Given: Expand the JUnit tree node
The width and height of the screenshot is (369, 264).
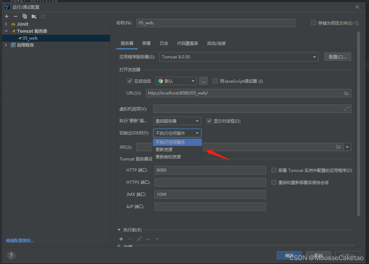Looking at the screenshot, I should click(x=6, y=24).
